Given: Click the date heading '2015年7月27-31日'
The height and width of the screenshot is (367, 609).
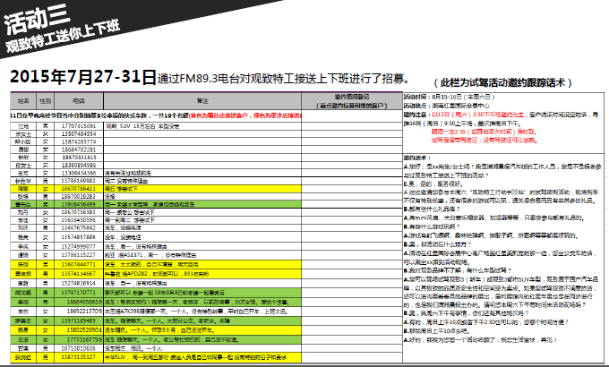Looking at the screenshot, I should [x=83, y=76].
